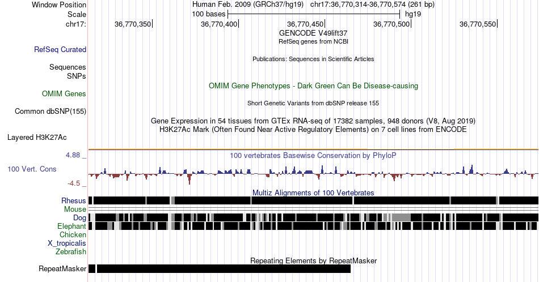Click the chr17: base position label
Image resolution: width=539 pixels, height=282 pixels.
pyautogui.click(x=75, y=24)
